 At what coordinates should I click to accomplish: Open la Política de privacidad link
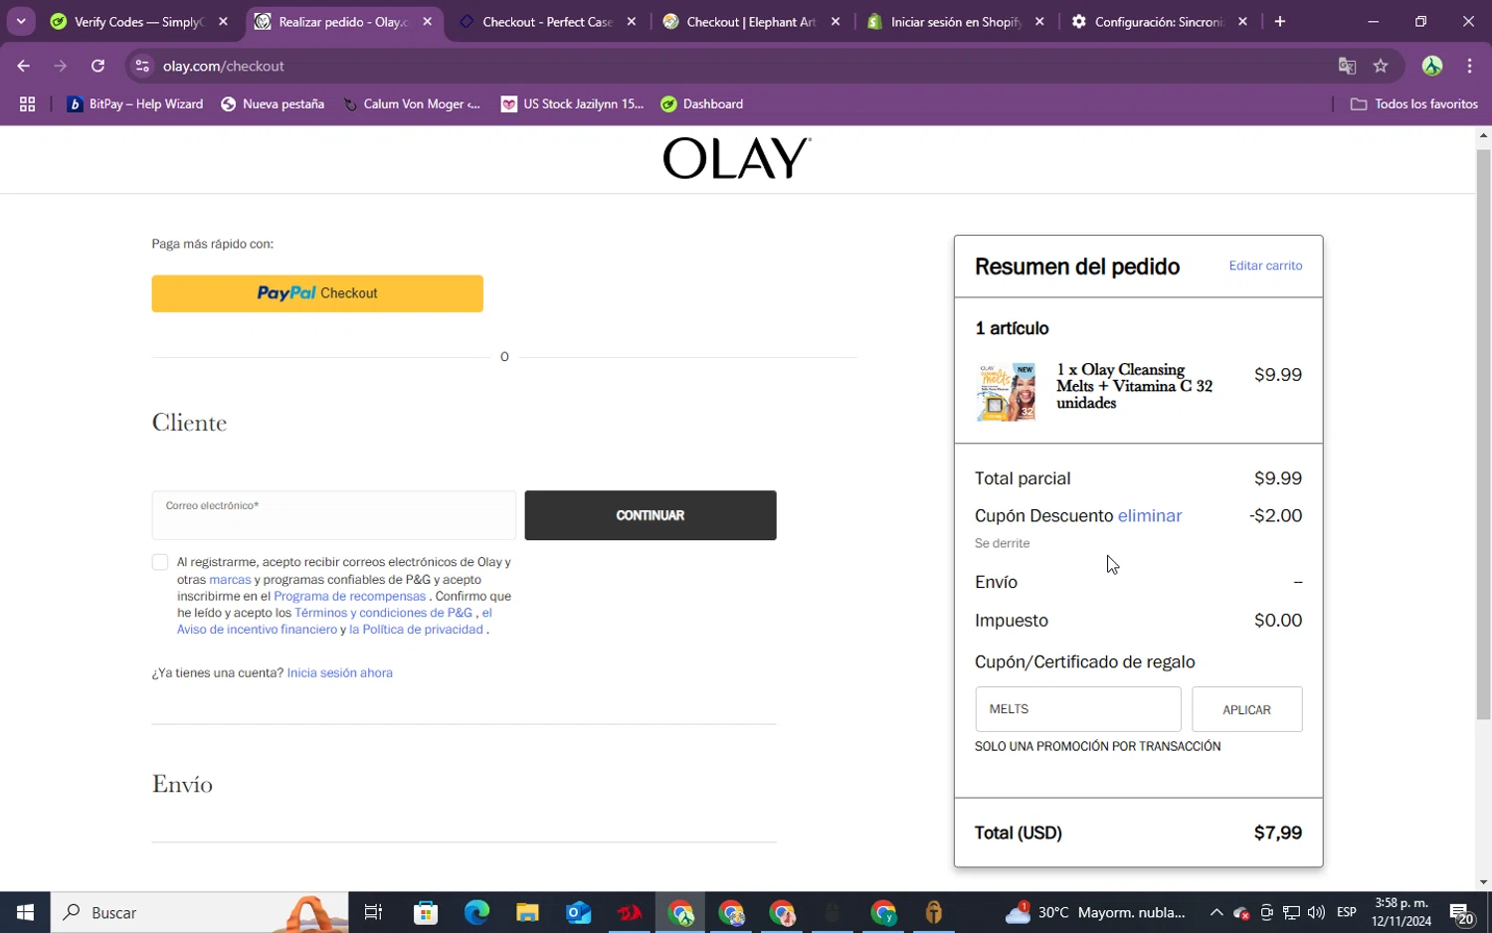(416, 630)
